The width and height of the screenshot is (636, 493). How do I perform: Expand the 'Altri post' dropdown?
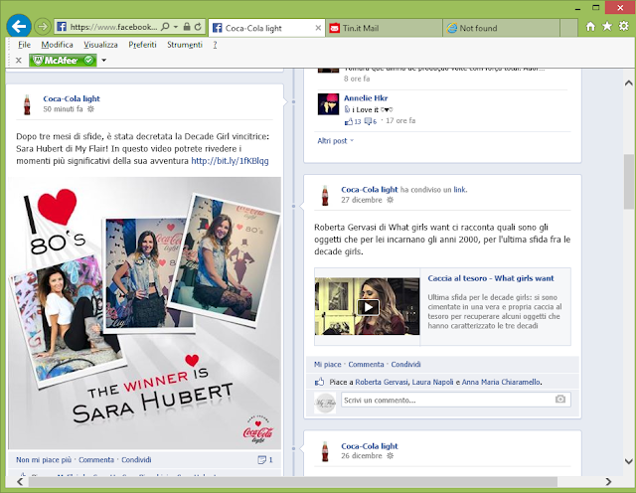click(336, 141)
